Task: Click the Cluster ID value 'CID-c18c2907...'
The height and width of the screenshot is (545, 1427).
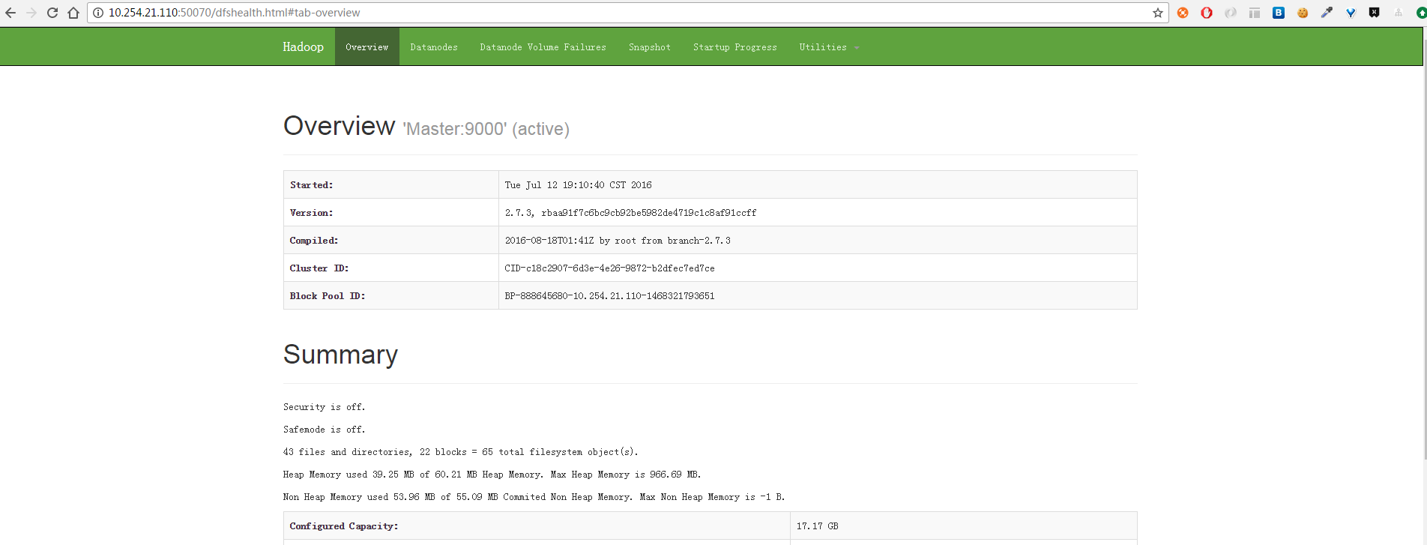Action: pos(610,268)
